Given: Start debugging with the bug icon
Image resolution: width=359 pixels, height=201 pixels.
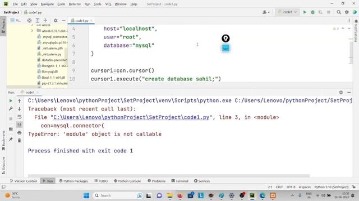Looking at the screenshot, I should [312, 12].
